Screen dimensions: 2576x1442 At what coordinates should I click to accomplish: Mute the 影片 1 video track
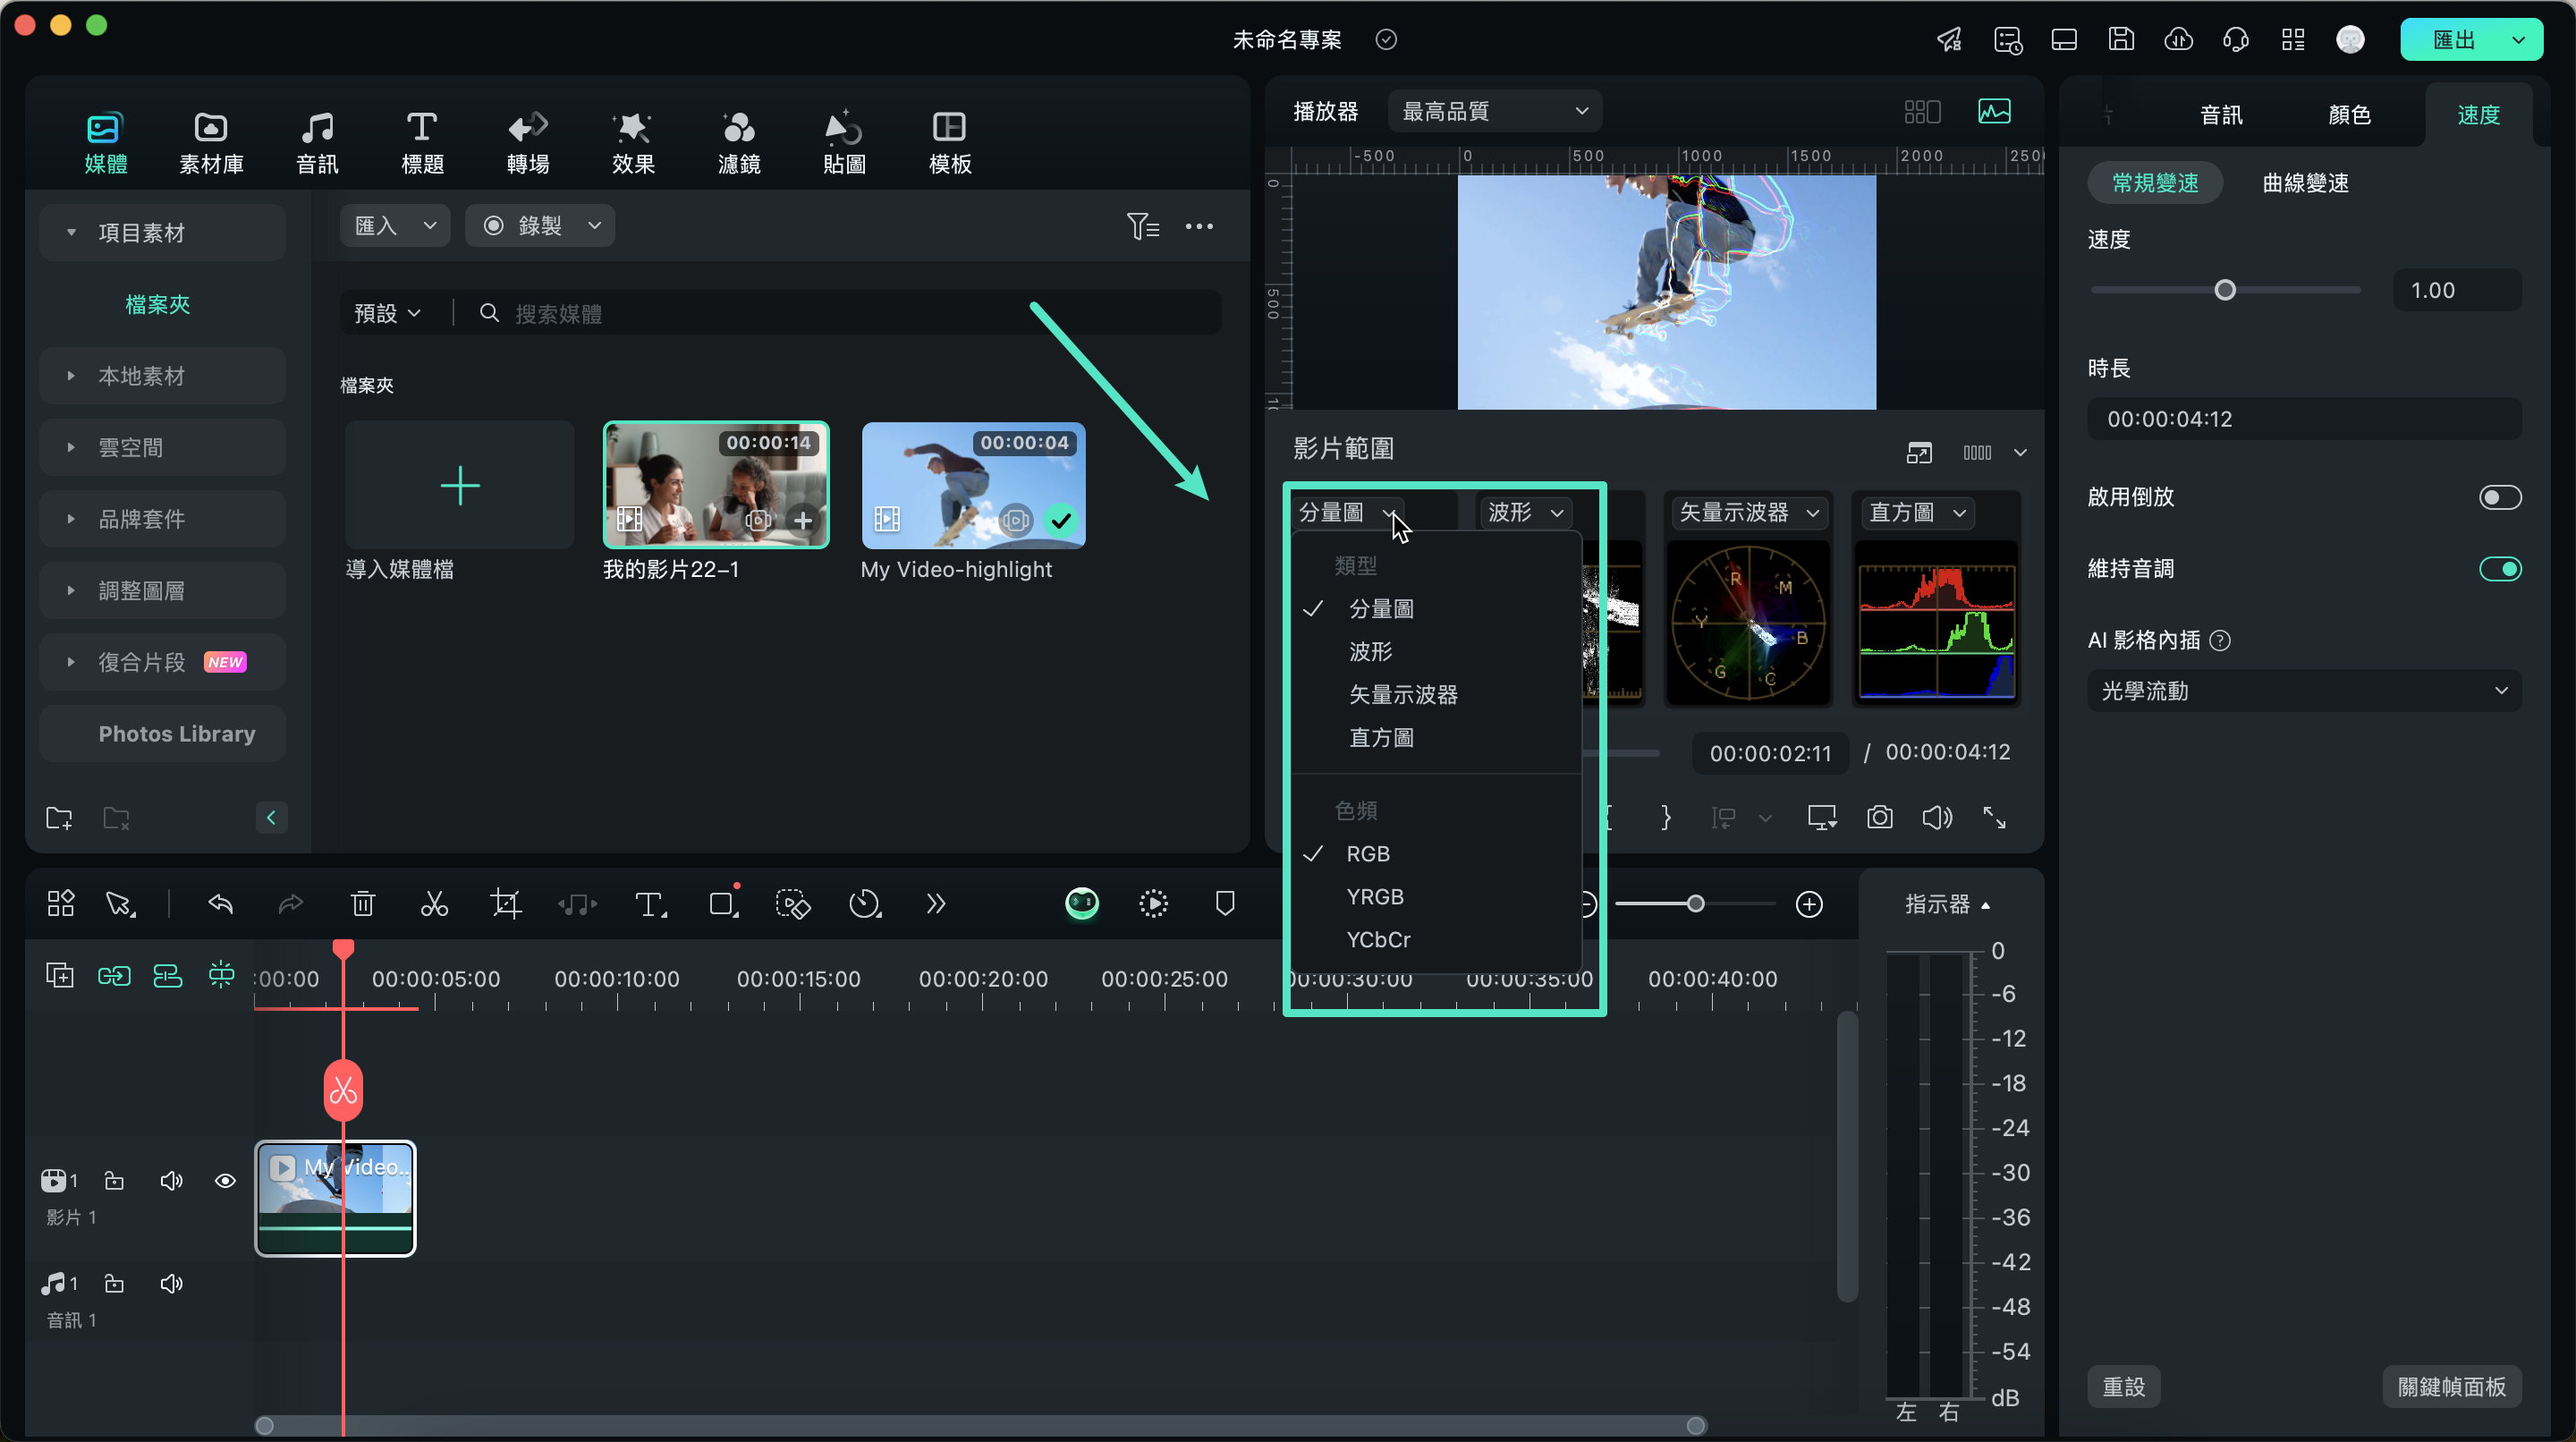[x=171, y=1181]
